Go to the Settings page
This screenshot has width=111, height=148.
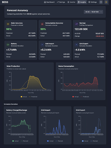[92, 2]
